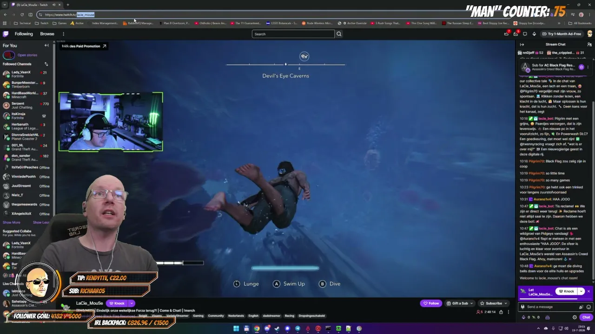
Task: Click the Twitch search field
Action: pyautogui.click(x=293, y=34)
